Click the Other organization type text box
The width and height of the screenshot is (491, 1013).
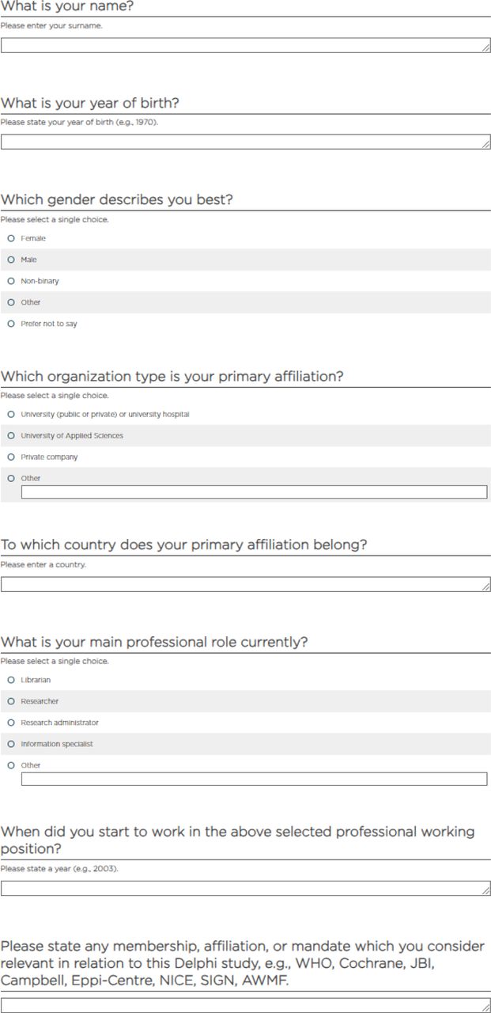pos(254,492)
